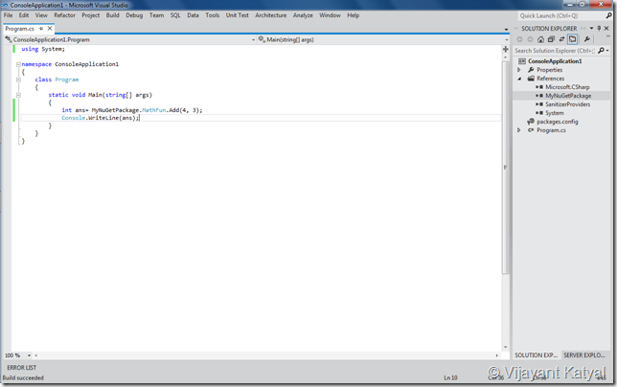Open Solution Explorer window position dropdown
The height and width of the screenshot is (387, 617).
click(x=591, y=29)
